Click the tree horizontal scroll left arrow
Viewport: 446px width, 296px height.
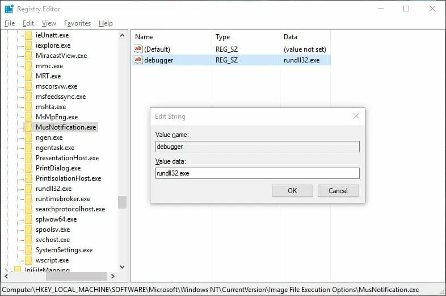pyautogui.click(x=7, y=276)
